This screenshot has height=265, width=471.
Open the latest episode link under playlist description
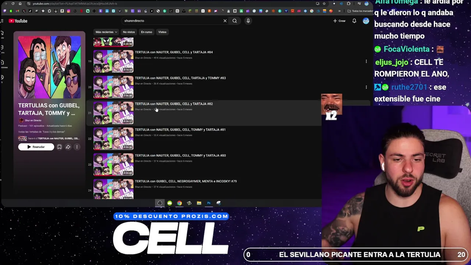[49, 138]
